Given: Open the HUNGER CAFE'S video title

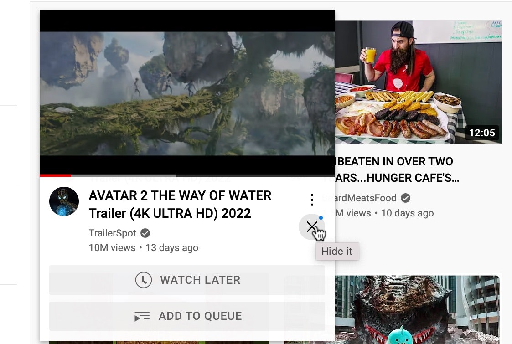Looking at the screenshot, I should point(397,169).
